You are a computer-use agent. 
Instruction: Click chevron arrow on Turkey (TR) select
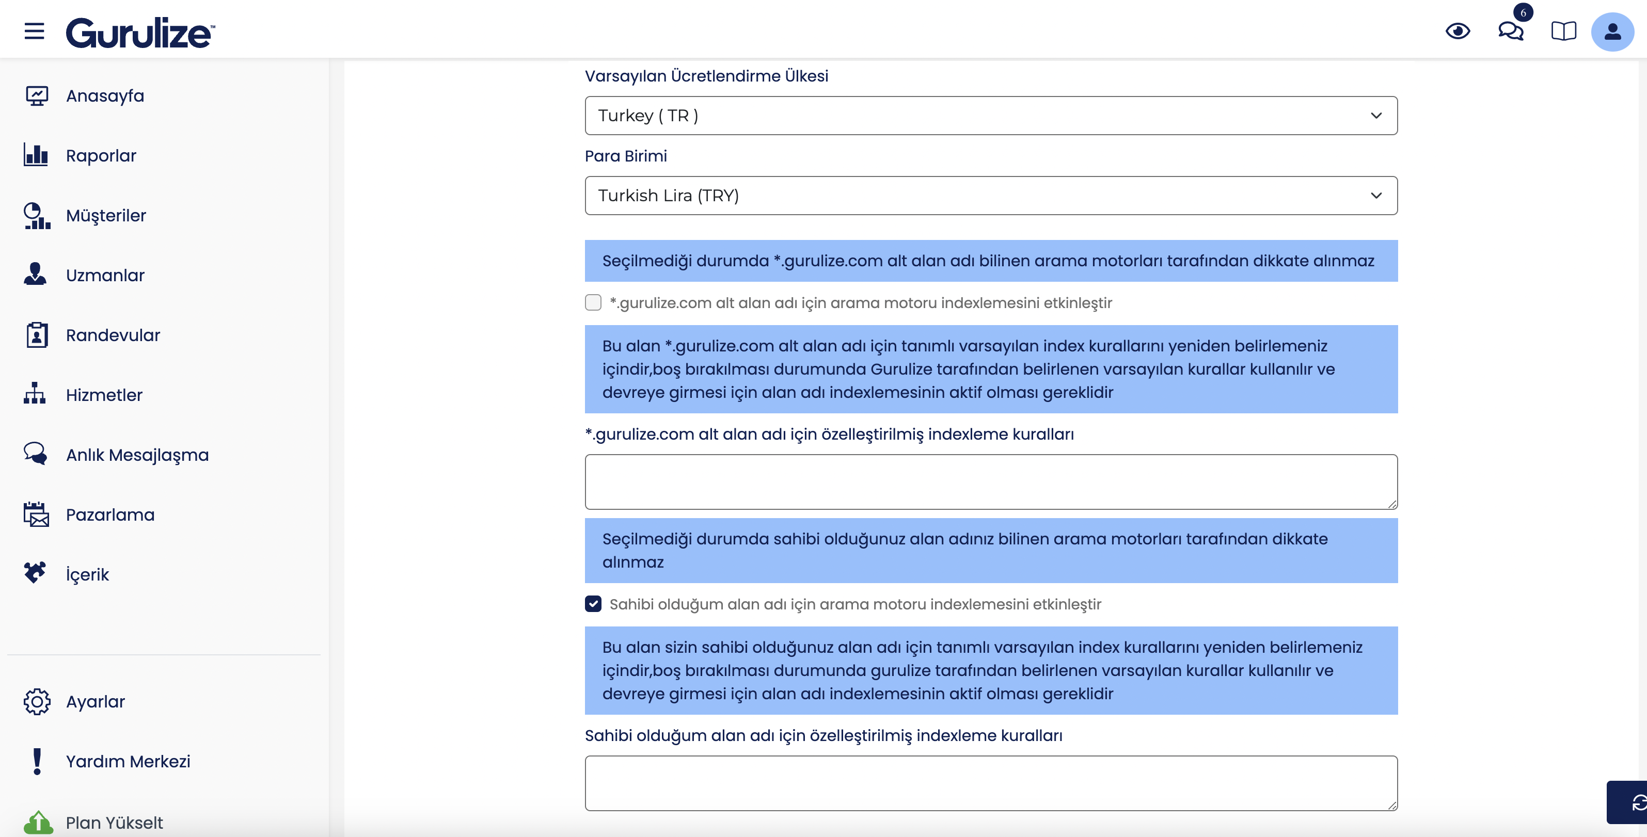tap(1376, 116)
